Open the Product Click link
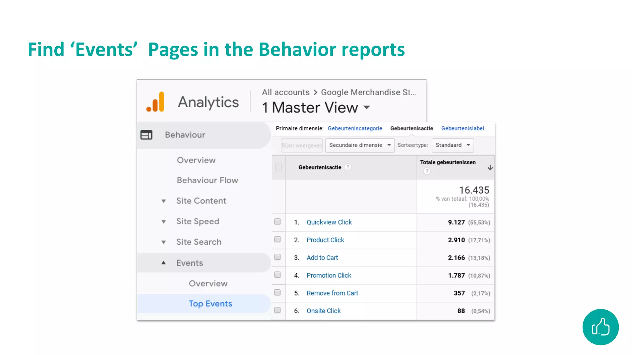The image size is (632, 355). click(x=325, y=240)
